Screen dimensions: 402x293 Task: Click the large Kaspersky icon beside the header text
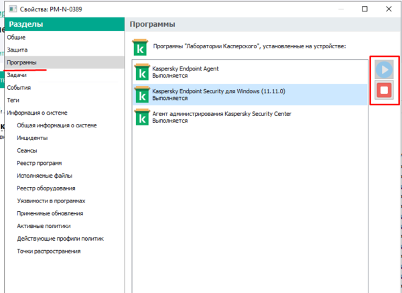point(140,47)
